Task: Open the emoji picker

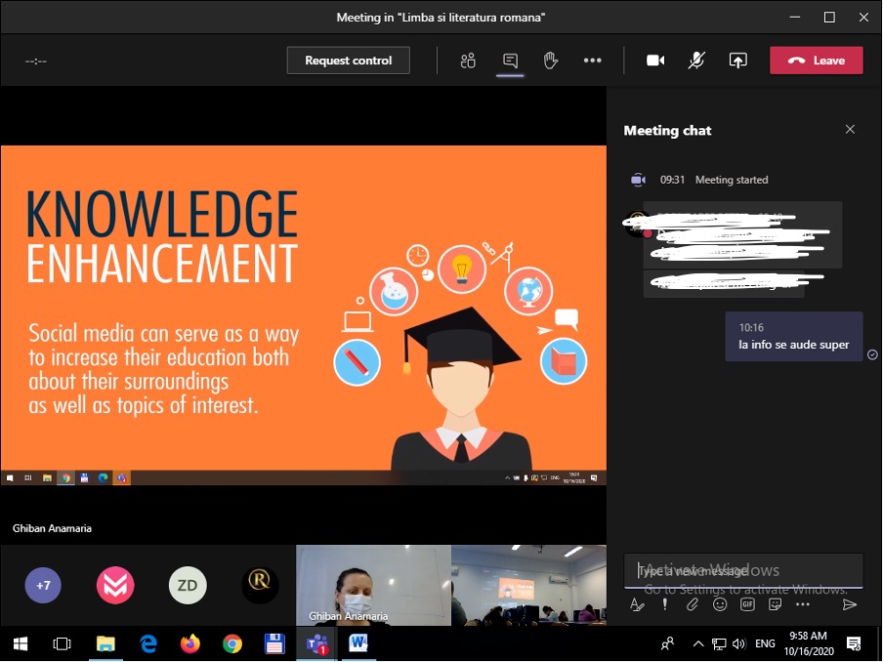Action: [720, 604]
